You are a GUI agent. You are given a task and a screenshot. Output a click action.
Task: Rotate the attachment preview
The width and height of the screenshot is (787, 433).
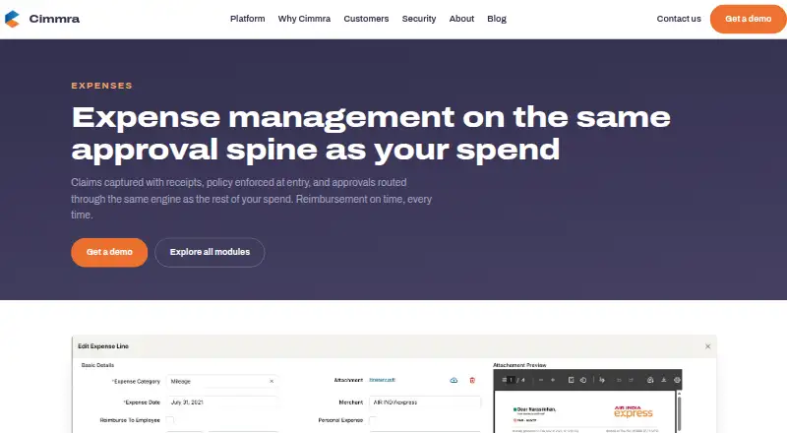coord(583,380)
